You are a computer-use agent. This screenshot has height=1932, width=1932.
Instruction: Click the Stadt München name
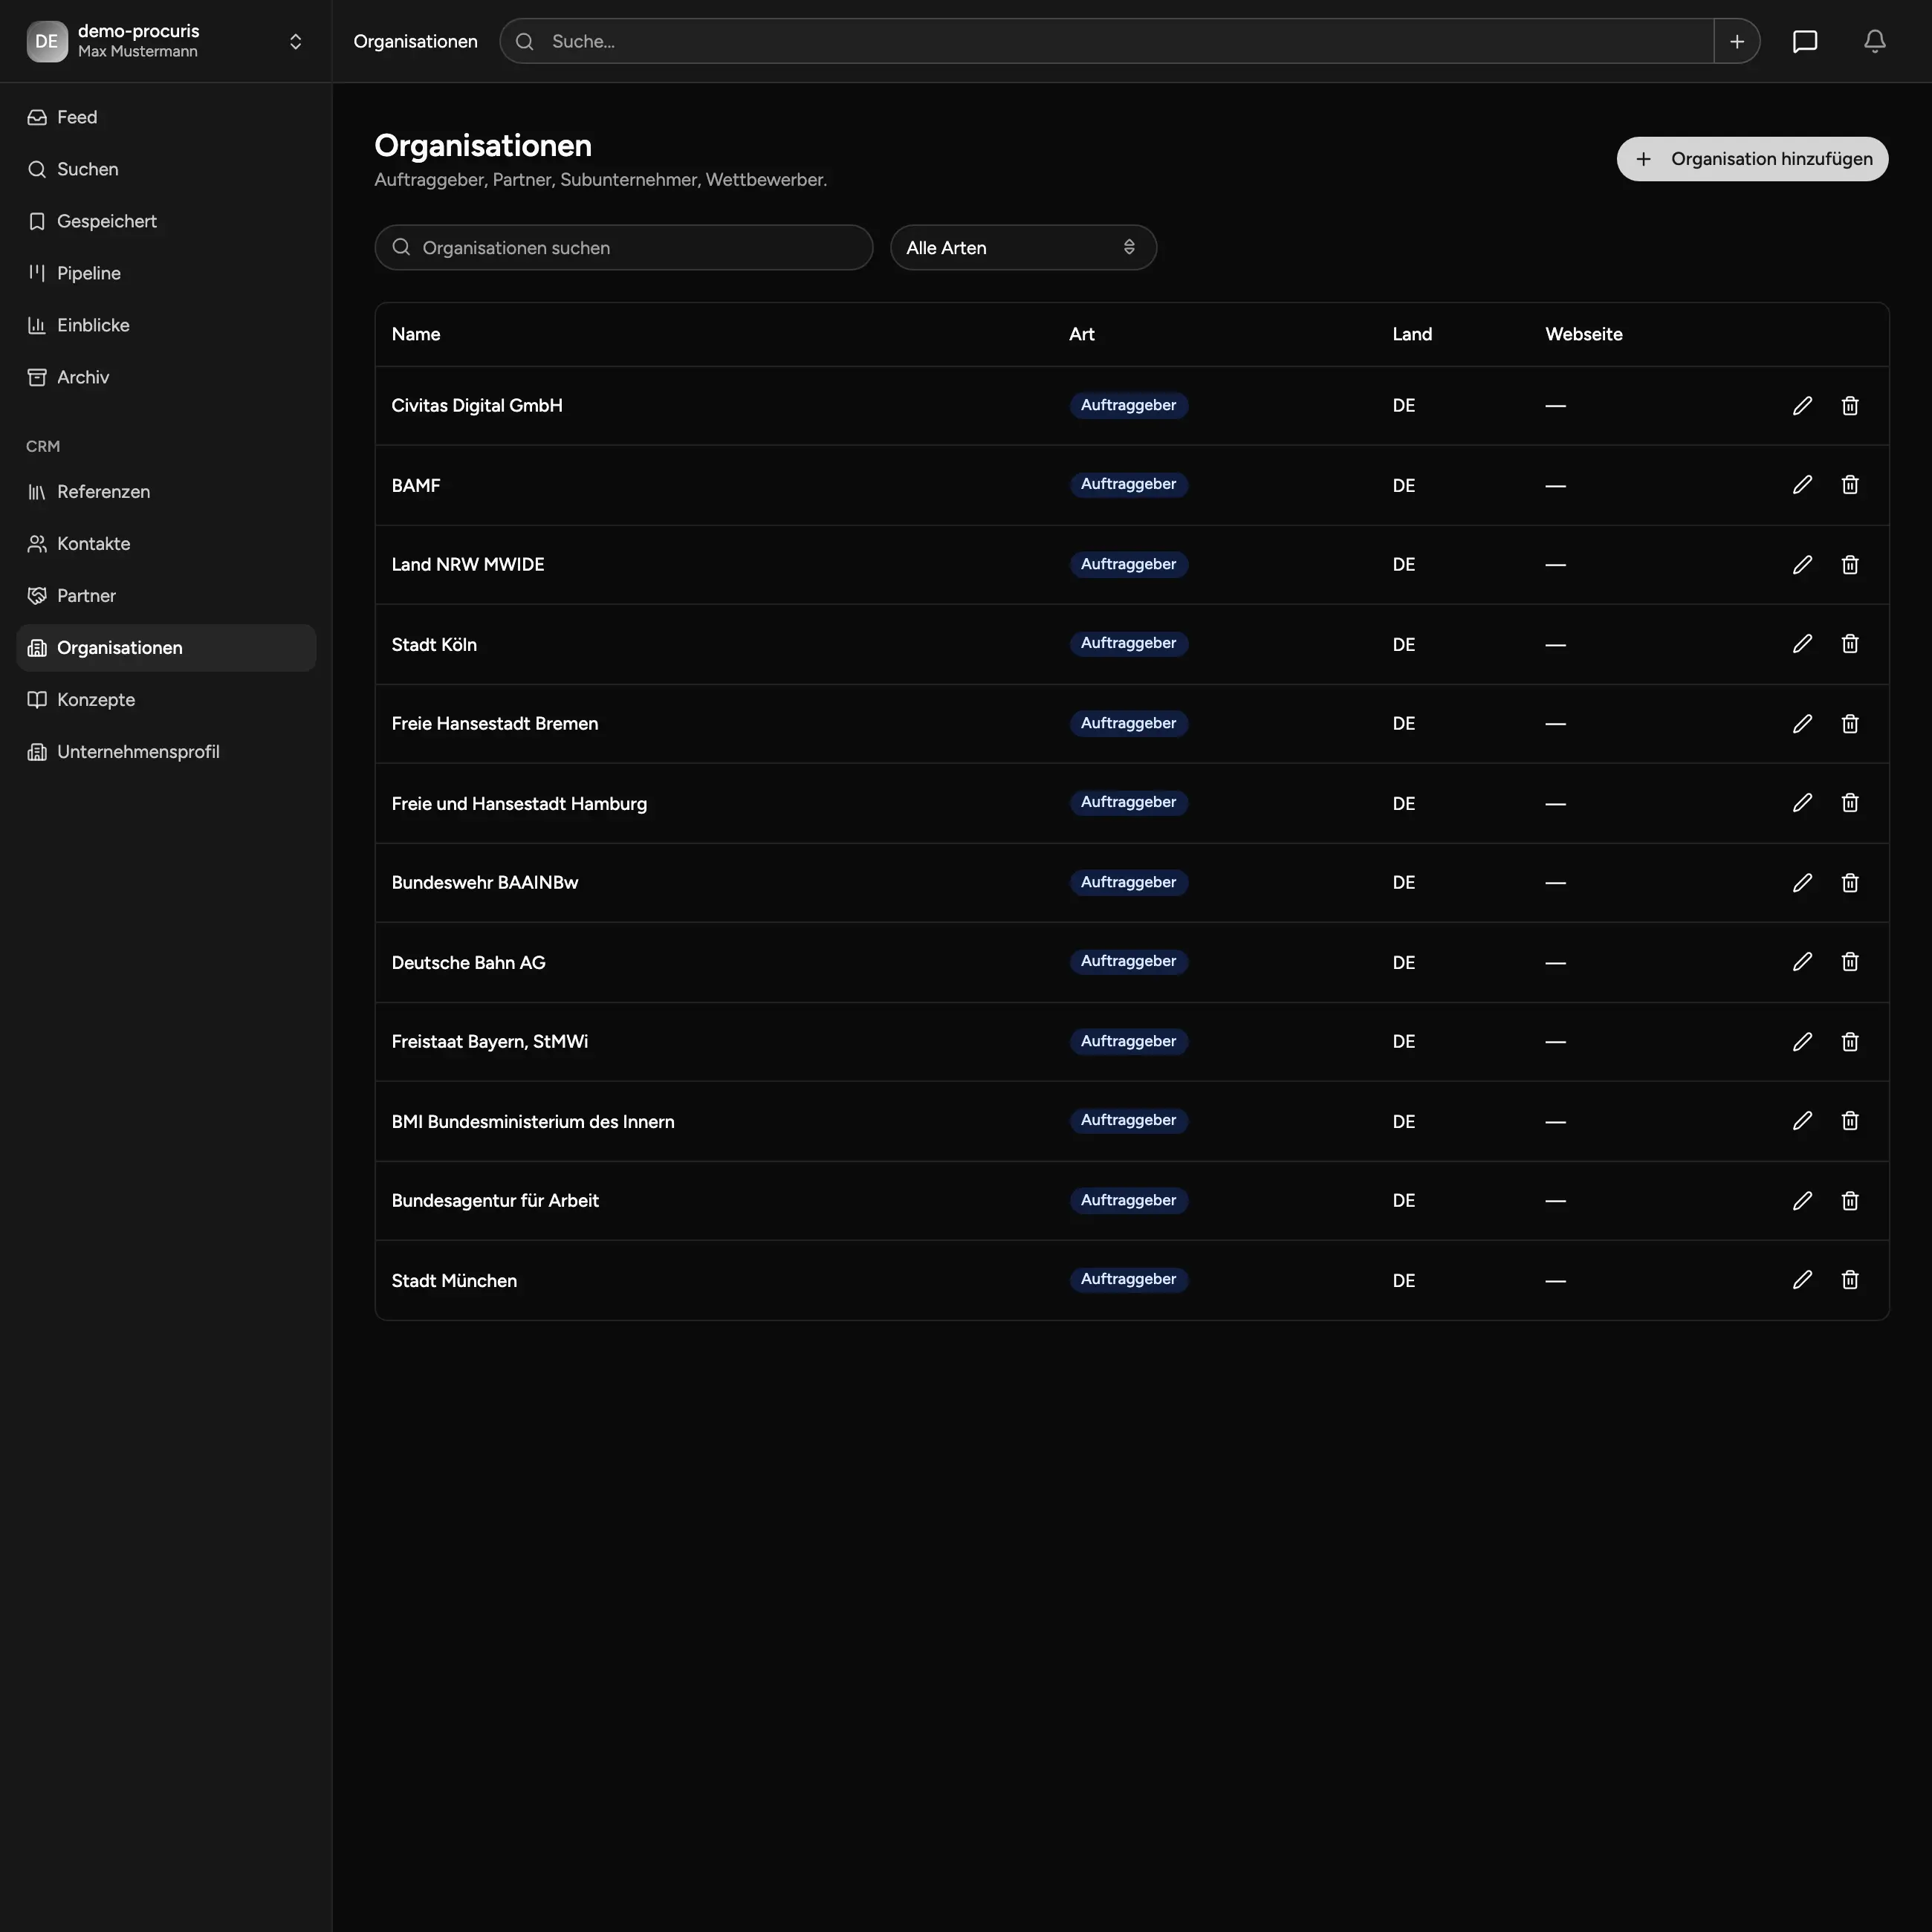[454, 1280]
